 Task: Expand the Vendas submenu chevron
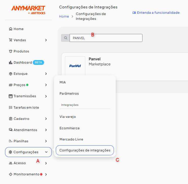coord(46,40)
